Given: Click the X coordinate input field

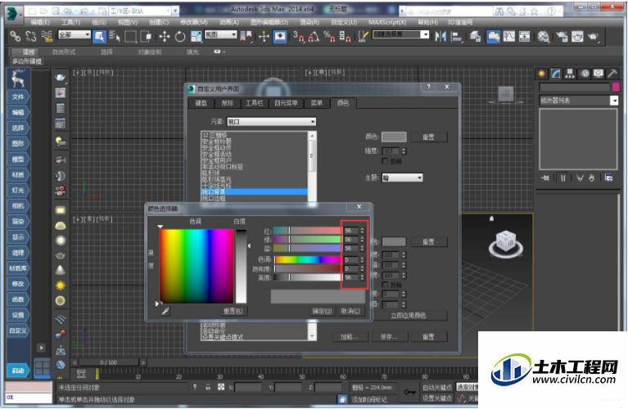Looking at the screenshot, I should pyautogui.click(x=248, y=388).
